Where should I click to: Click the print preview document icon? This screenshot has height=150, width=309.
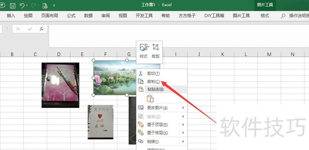45,5
